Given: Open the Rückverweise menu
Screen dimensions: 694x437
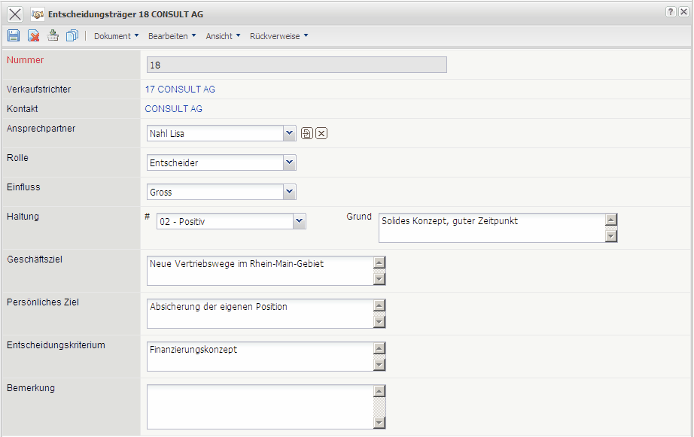Looking at the screenshot, I should 279,36.
